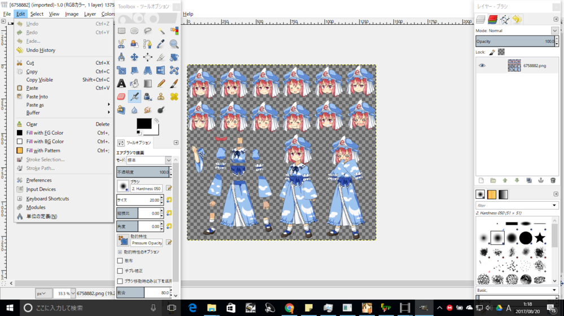Adjust the 不透明度 opacity slider in tool options
Image resolution: width=564 pixels, height=316 pixels.
pyautogui.click(x=144, y=172)
